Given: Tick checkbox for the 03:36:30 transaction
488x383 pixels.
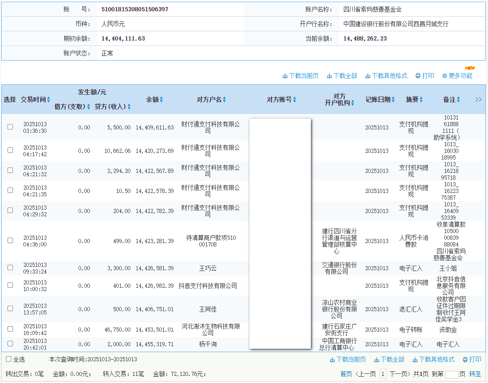Looking at the screenshot, I should [10, 127].
